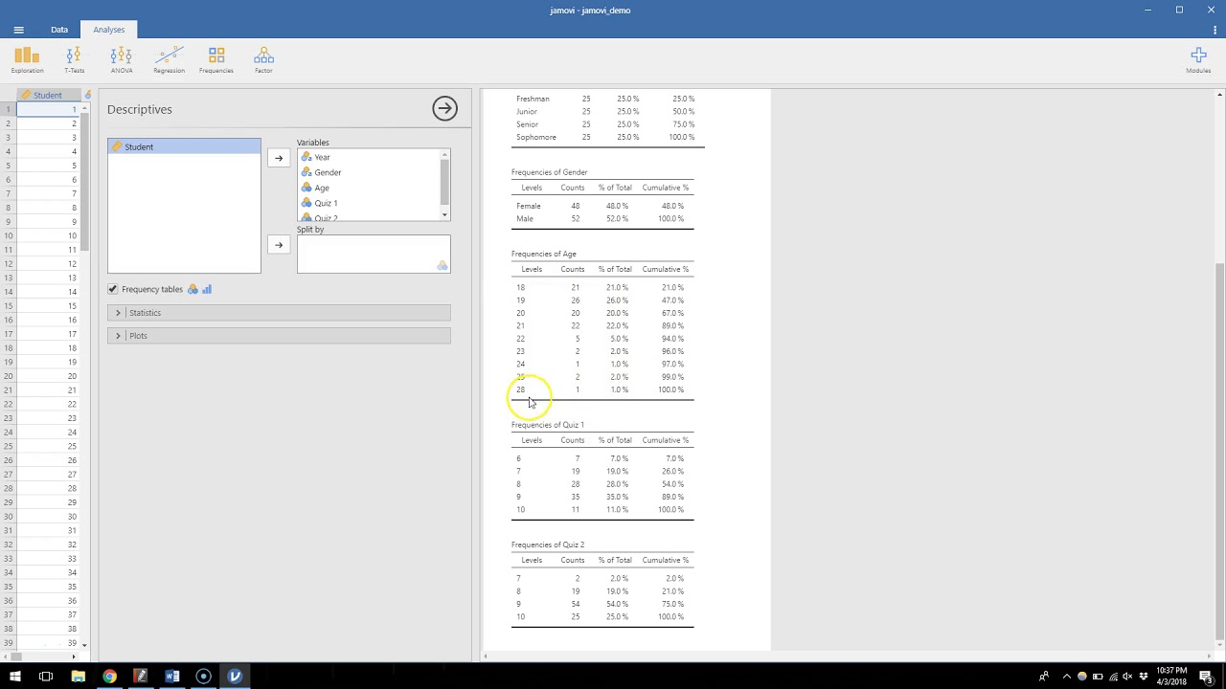Screen dimensions: 1226x689
Task: Click the Frequencies of Quiz 2 title
Action: (x=547, y=545)
